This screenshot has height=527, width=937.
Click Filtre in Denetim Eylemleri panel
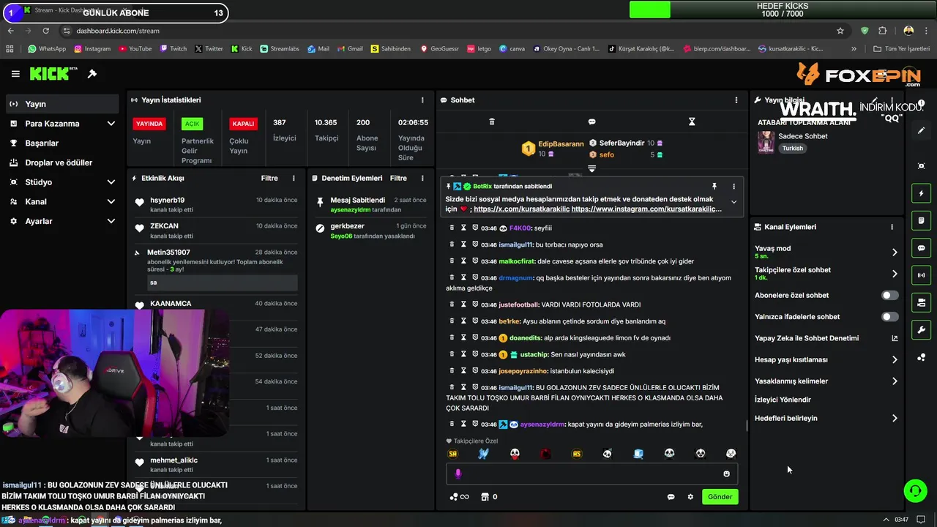[x=398, y=179]
